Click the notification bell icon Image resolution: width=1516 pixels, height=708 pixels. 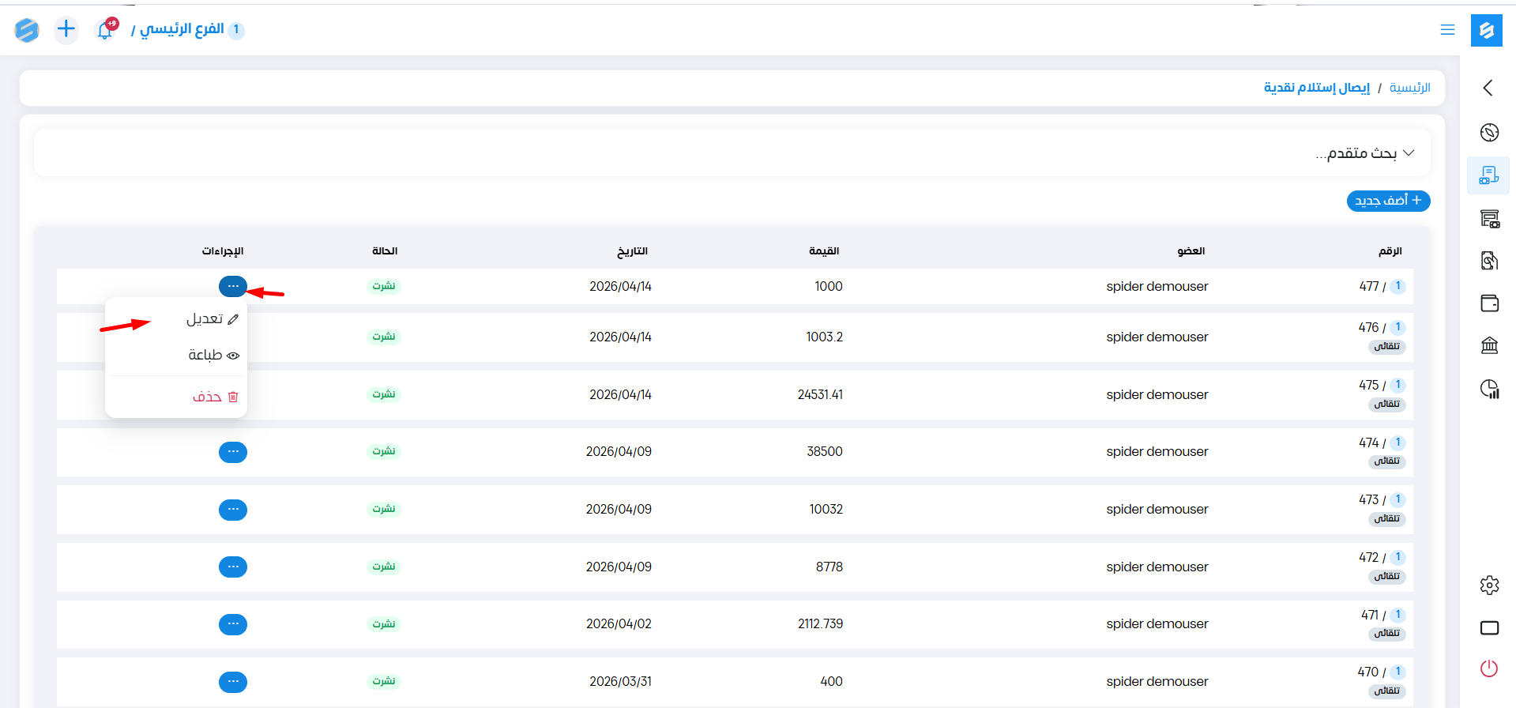coord(105,30)
